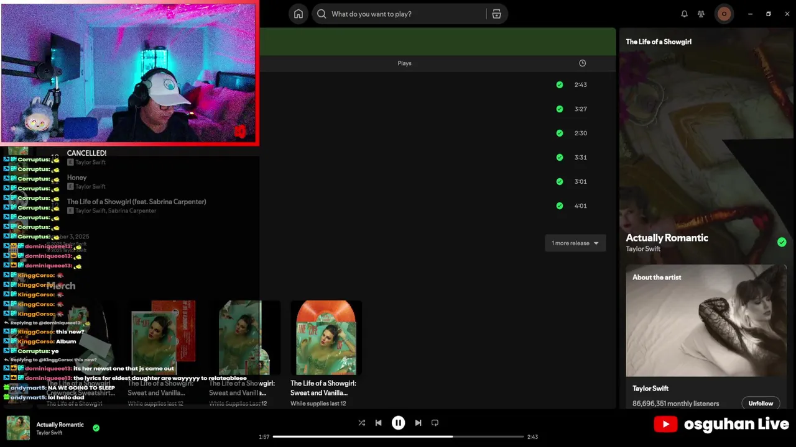Toggle saved check in Now Playing panel
The image size is (796, 447).
tap(782, 242)
